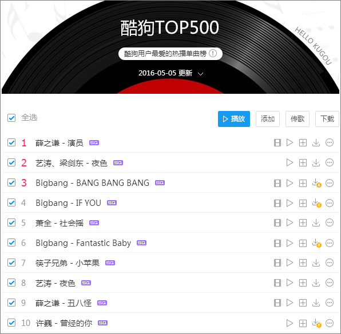Click info icon beside 酷狗用户最爱的热播单曲榜
This screenshot has width=341, height=334.
[213, 53]
